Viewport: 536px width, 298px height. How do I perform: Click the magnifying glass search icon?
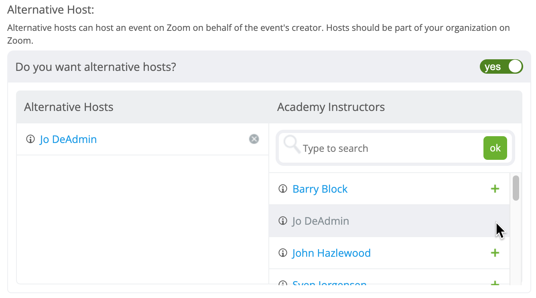coord(292,145)
